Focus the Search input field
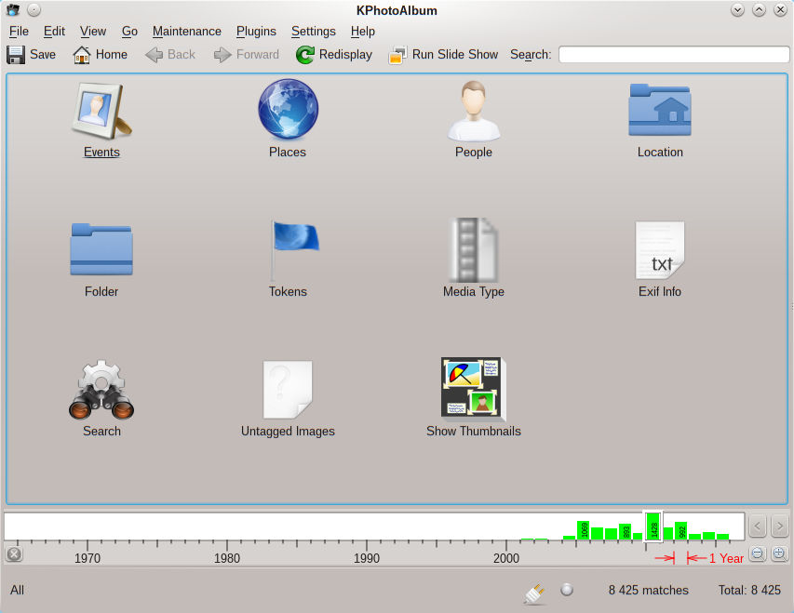794x613 pixels. [x=674, y=55]
